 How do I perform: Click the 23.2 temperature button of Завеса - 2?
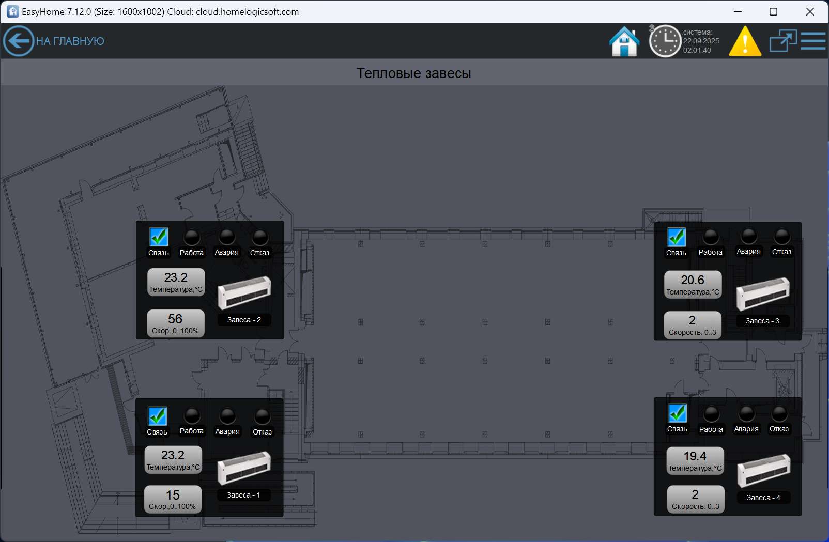click(176, 282)
